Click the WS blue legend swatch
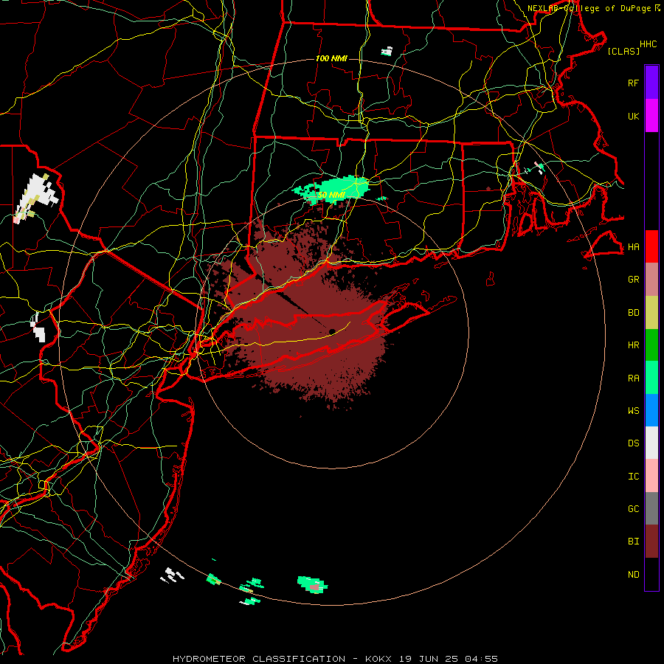 [x=651, y=410]
